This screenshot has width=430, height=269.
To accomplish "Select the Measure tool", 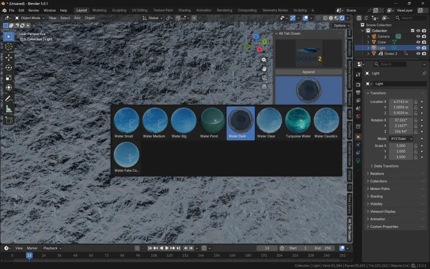I will point(8,109).
